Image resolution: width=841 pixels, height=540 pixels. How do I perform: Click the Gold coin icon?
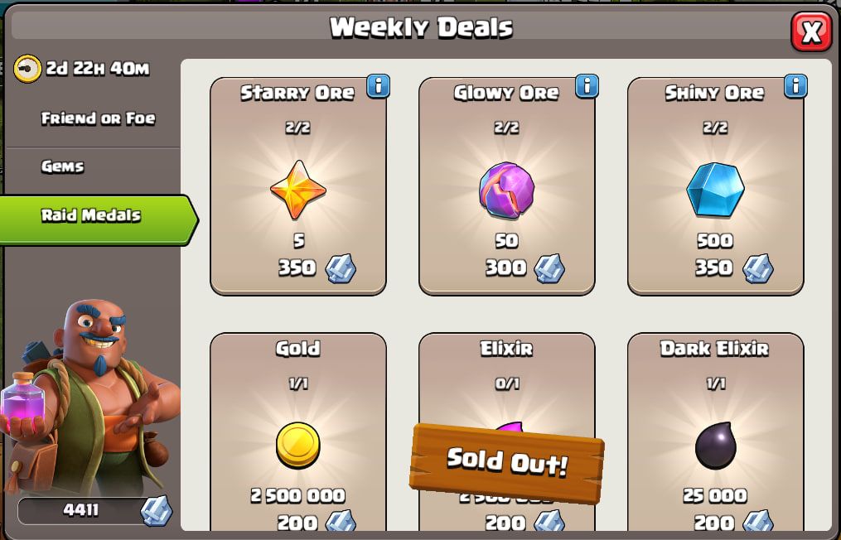[297, 445]
